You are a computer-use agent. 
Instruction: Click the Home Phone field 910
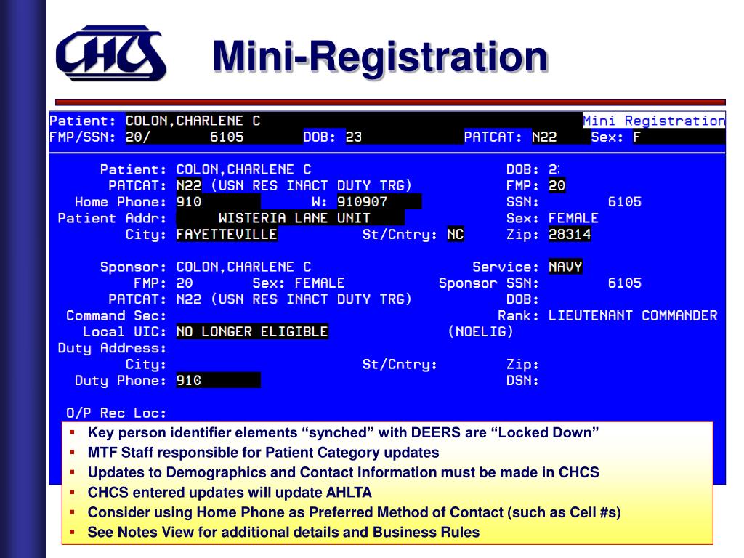(218, 202)
